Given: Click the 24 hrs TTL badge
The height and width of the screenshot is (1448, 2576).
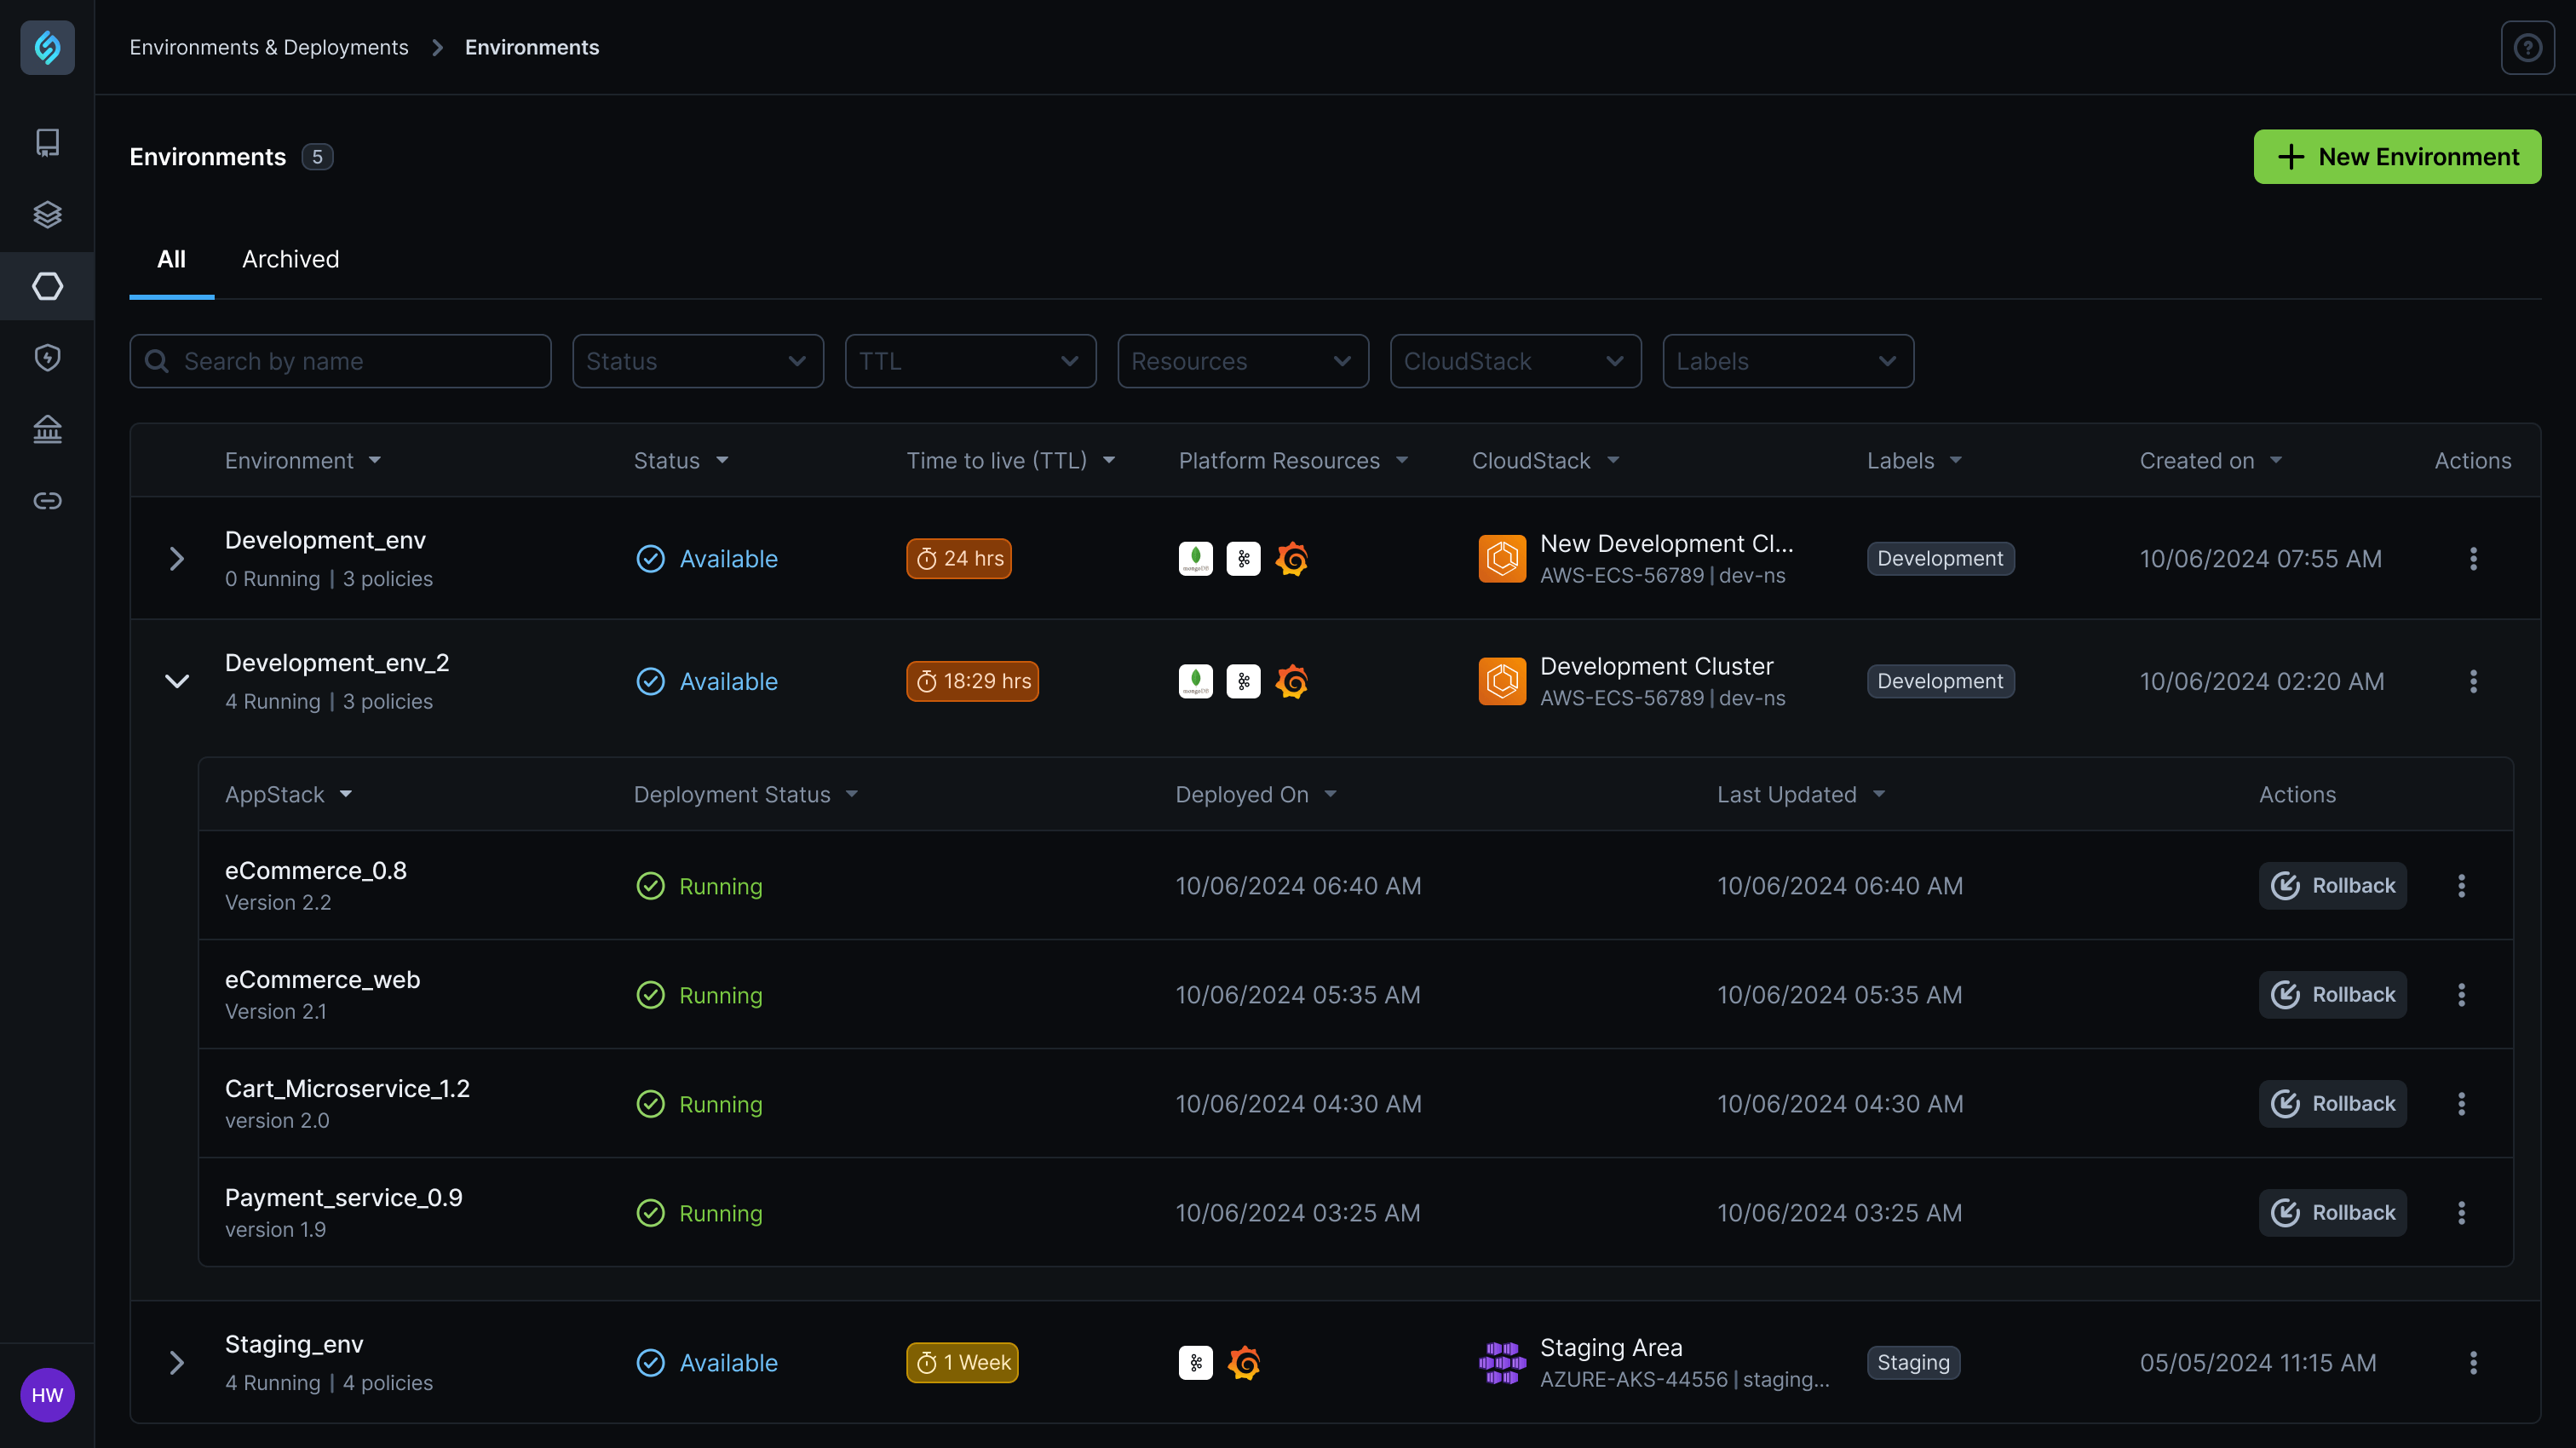Looking at the screenshot, I should click(958, 559).
